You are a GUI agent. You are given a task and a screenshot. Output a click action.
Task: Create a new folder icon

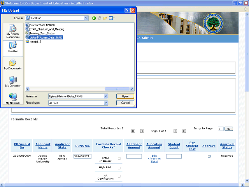tap(105, 18)
